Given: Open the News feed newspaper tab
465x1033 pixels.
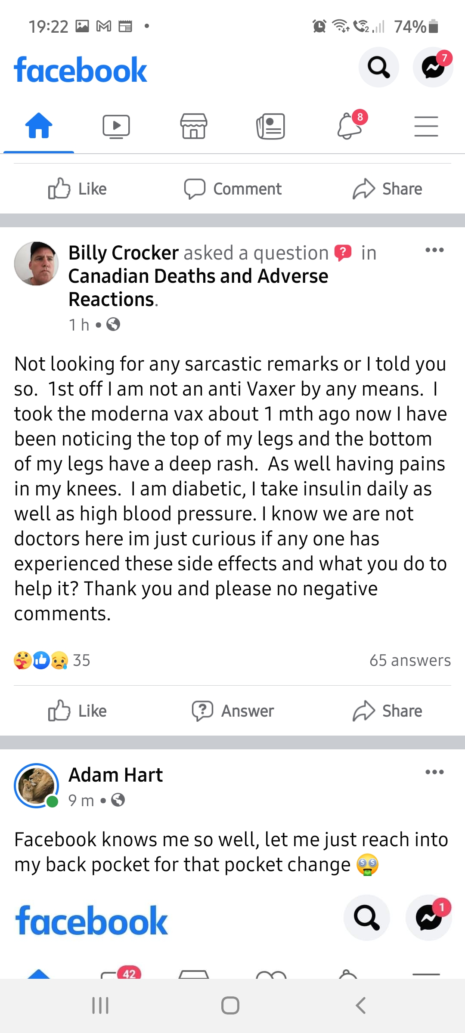Looking at the screenshot, I should [271, 127].
